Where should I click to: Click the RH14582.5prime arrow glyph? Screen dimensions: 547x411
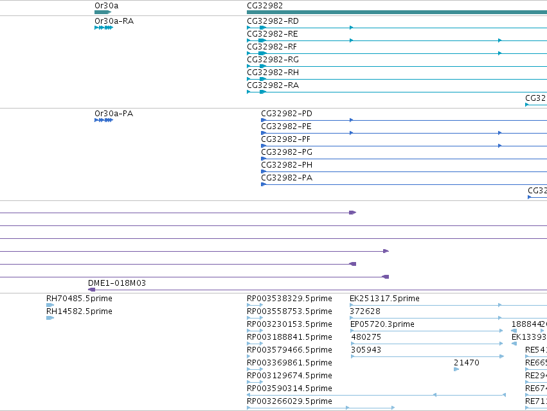50,318
